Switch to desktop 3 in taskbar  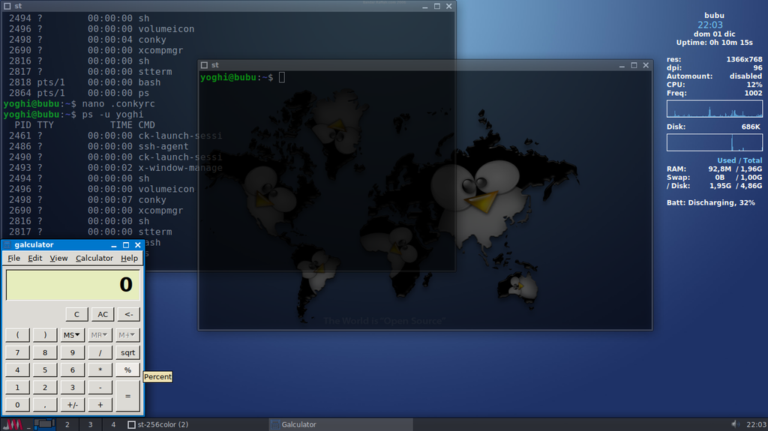pyautogui.click(x=90, y=425)
